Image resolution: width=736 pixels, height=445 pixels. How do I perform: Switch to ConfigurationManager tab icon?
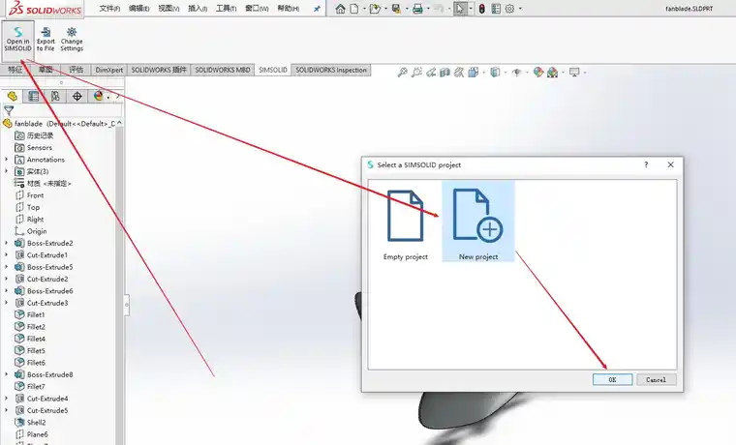55,96
